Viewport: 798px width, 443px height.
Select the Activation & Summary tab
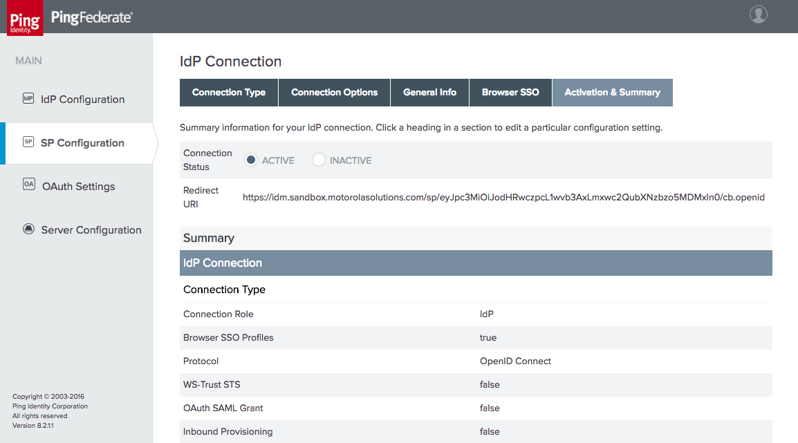tap(612, 93)
